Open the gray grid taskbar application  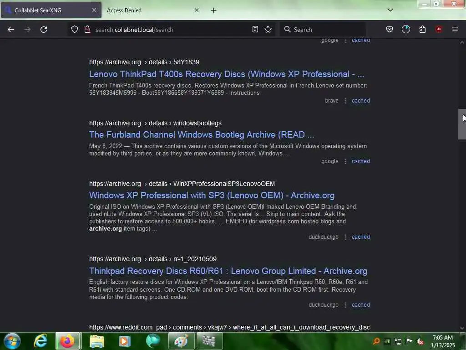pos(209,341)
